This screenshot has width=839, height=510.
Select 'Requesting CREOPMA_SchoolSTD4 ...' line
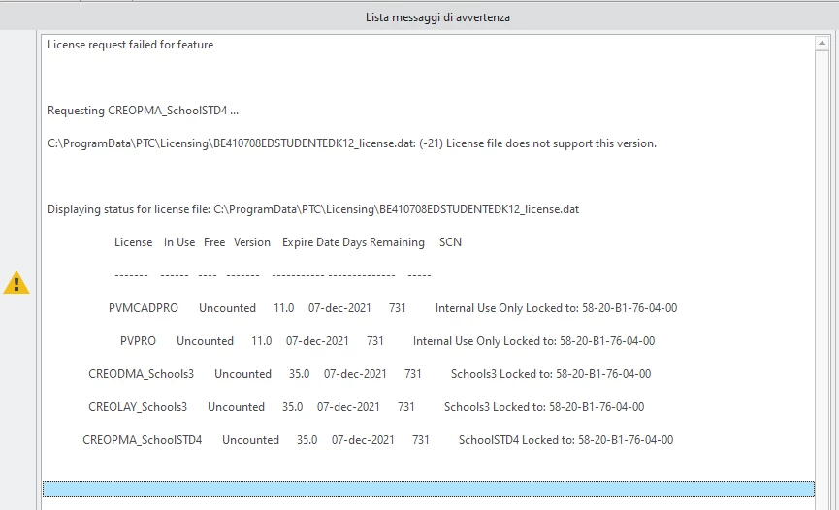143,111
